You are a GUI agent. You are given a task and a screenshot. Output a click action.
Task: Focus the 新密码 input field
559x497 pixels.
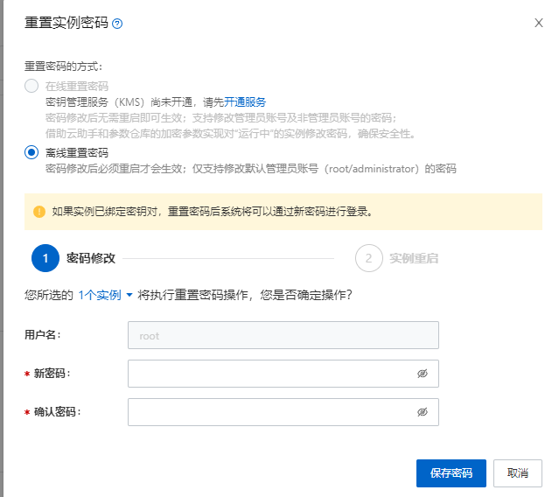(x=271, y=374)
